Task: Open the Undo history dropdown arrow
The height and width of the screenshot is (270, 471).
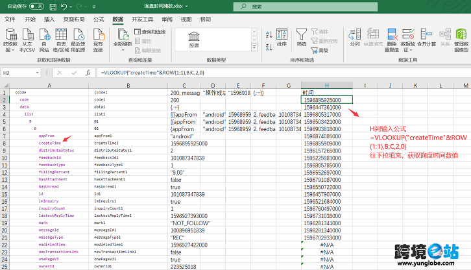Action: click(x=71, y=6)
